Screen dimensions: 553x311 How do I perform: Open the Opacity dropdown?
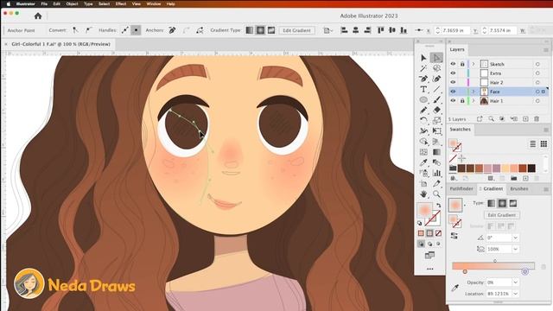pos(516,282)
